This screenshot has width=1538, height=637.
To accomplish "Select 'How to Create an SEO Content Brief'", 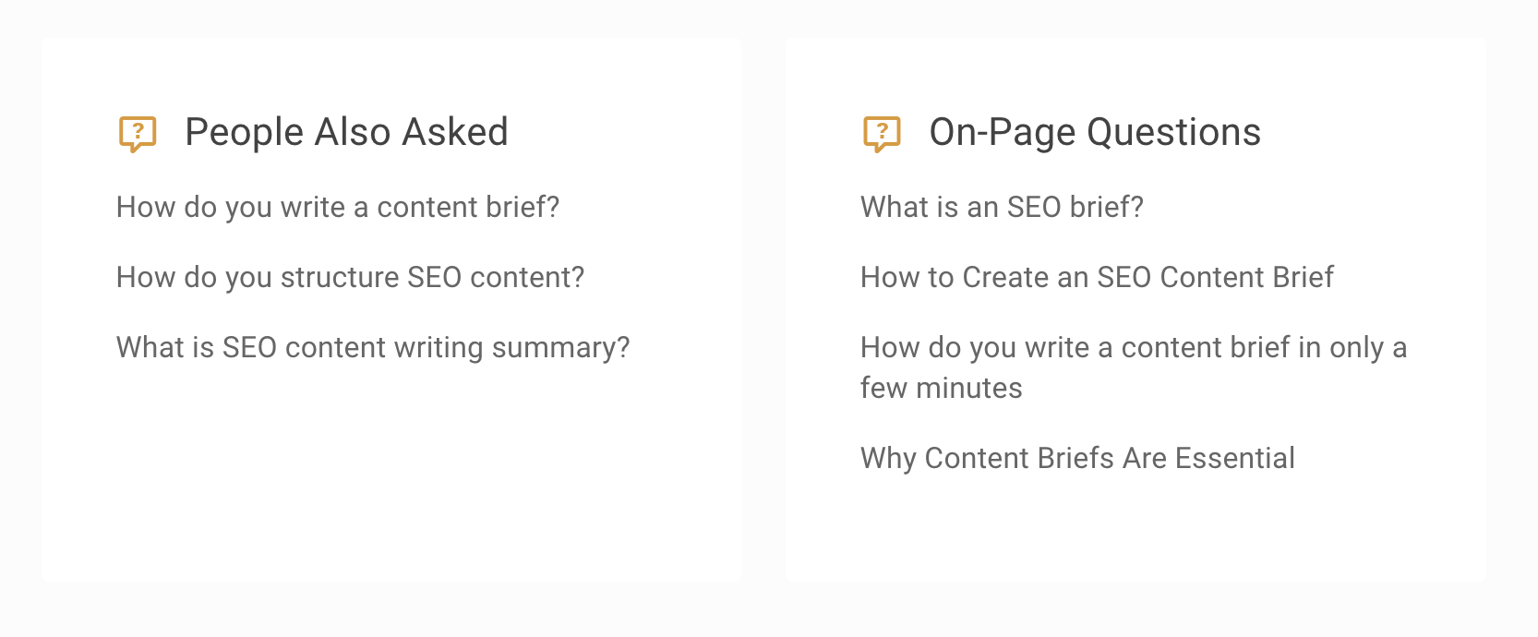I will coord(1096,277).
